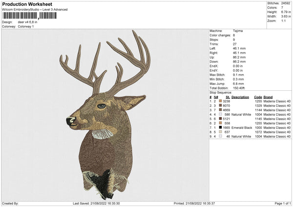The image size is (293, 207).
Task: Click the Height value '6.79 in'
Action: click(x=286, y=12)
